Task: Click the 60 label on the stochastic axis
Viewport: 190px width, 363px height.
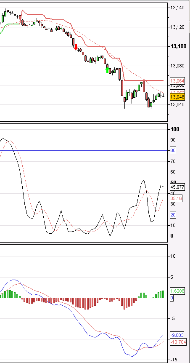Action: pos(173,172)
